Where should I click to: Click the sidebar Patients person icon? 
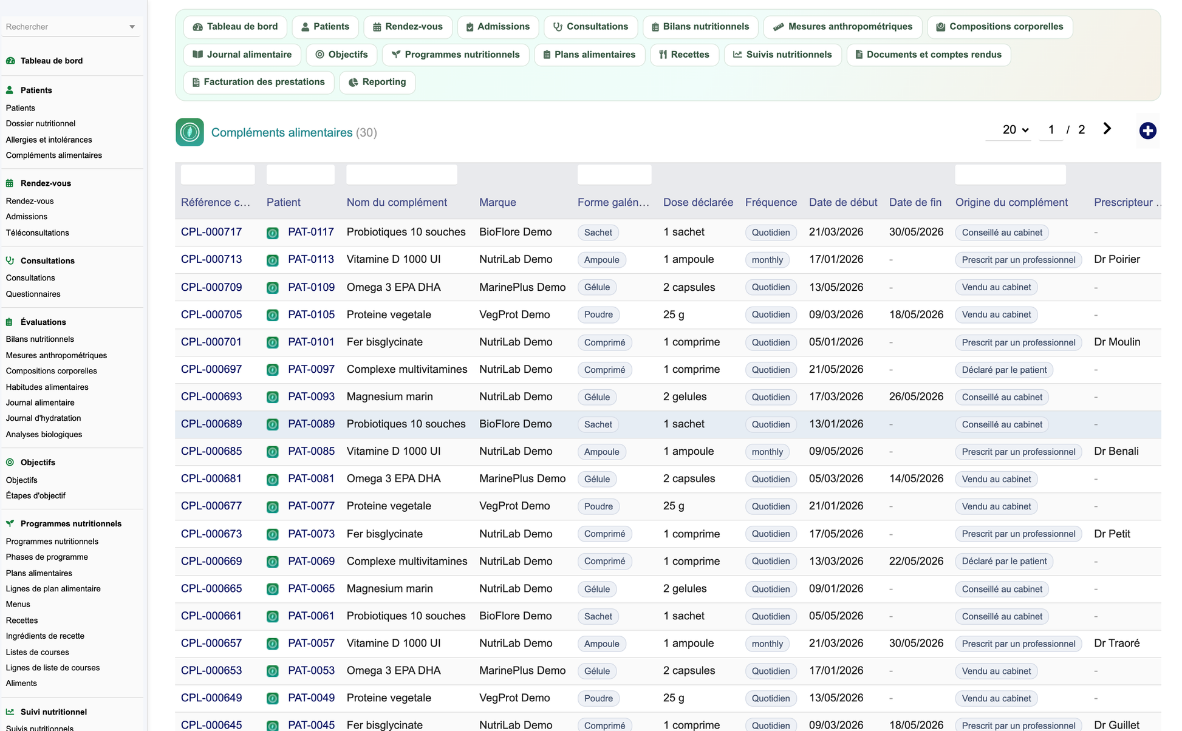point(10,90)
